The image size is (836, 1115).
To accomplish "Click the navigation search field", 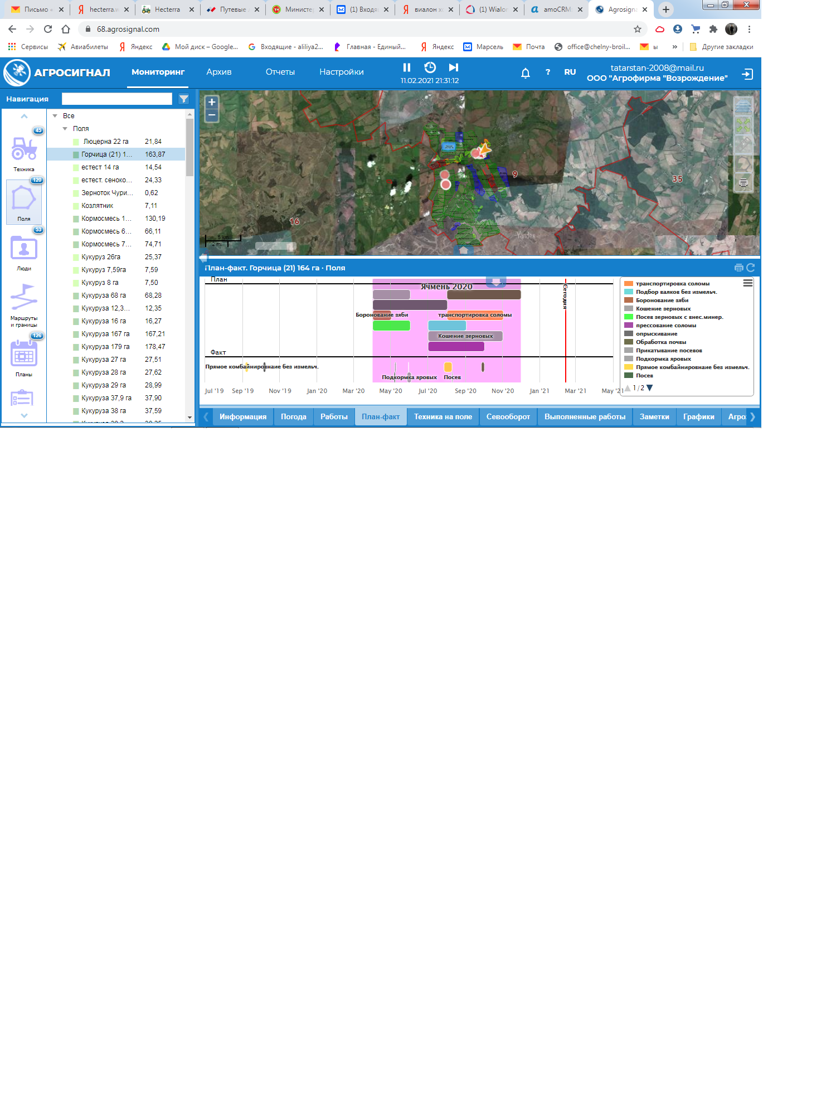I will 117,99.
